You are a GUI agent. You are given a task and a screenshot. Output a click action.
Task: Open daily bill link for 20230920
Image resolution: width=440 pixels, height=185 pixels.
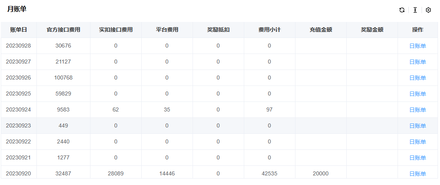click(418, 174)
